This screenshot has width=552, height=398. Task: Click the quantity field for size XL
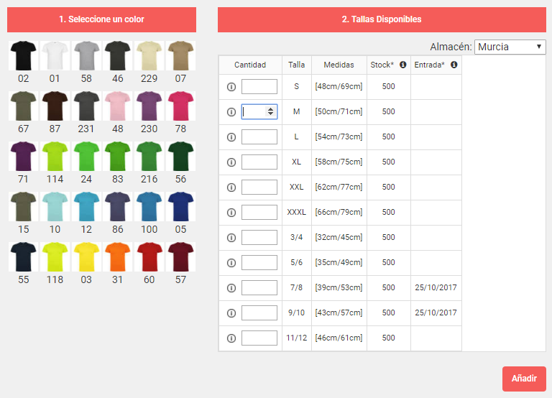pyautogui.click(x=259, y=162)
